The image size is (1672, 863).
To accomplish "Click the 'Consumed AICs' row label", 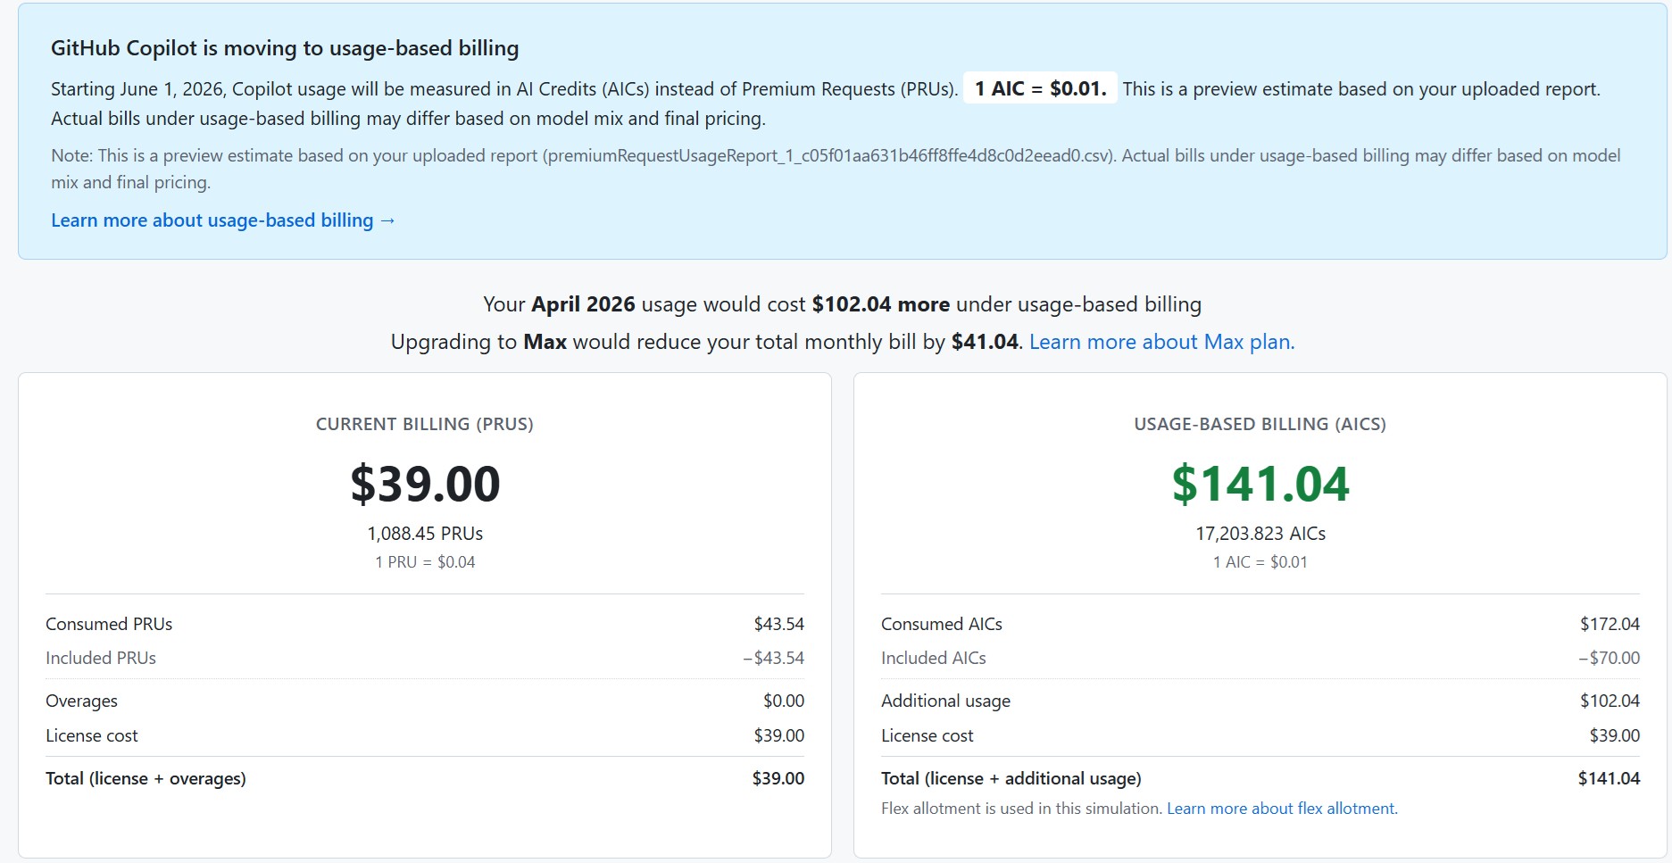I will click(942, 624).
